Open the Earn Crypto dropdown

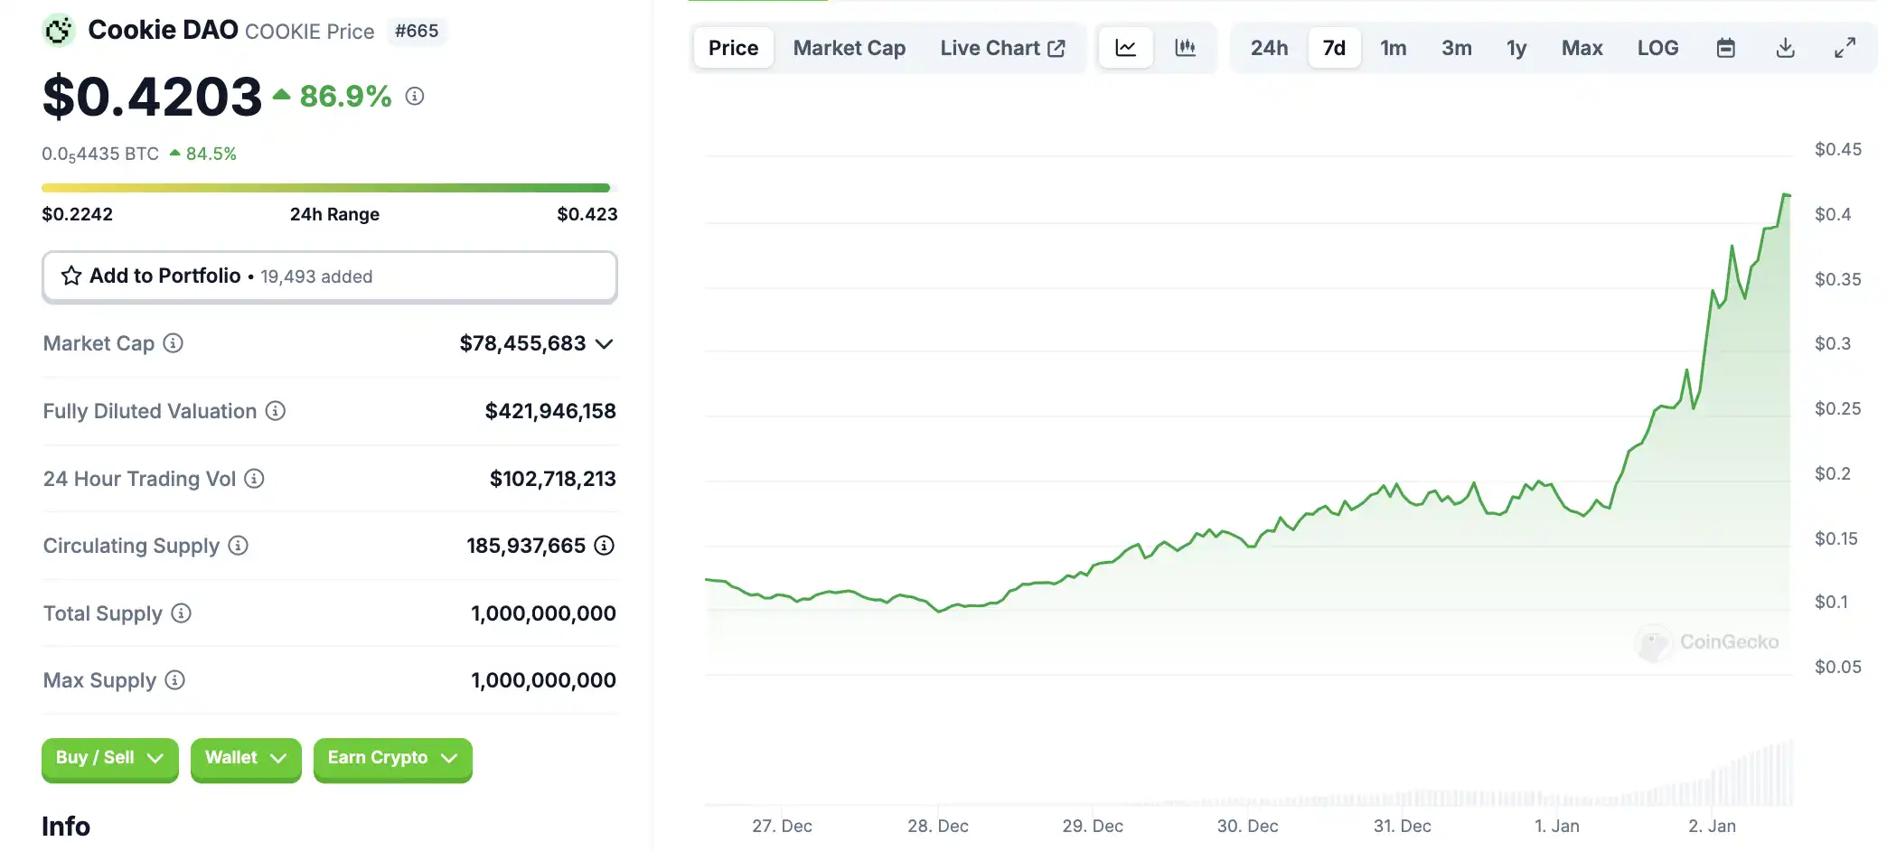click(x=392, y=758)
